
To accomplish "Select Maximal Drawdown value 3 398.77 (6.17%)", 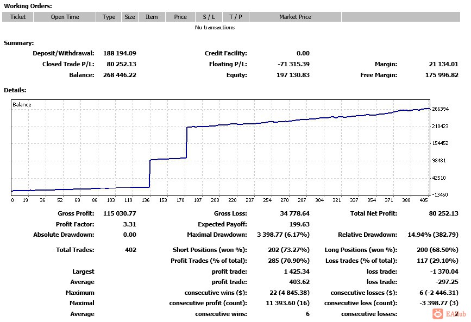I will pyautogui.click(x=283, y=235).
